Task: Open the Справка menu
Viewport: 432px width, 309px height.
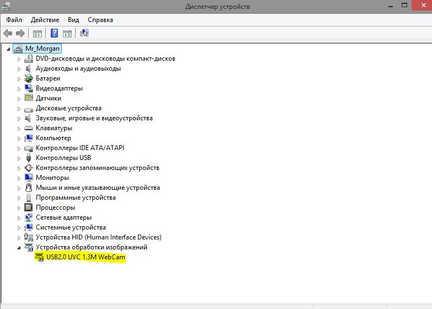Action: (x=100, y=20)
